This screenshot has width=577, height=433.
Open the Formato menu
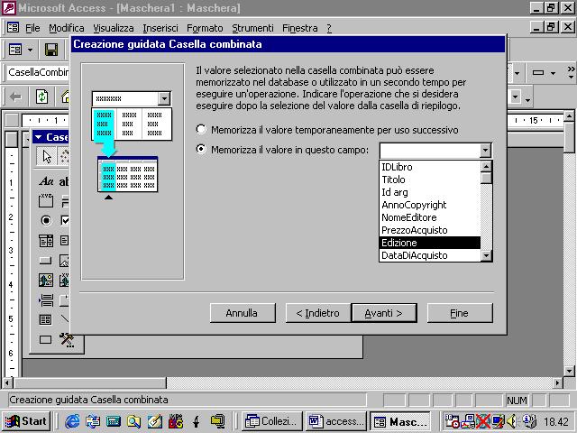coord(205,28)
